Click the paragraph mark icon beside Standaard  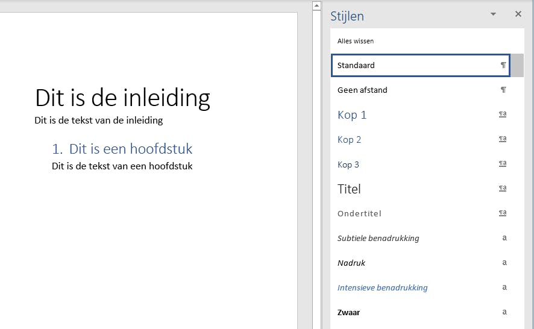(x=503, y=65)
